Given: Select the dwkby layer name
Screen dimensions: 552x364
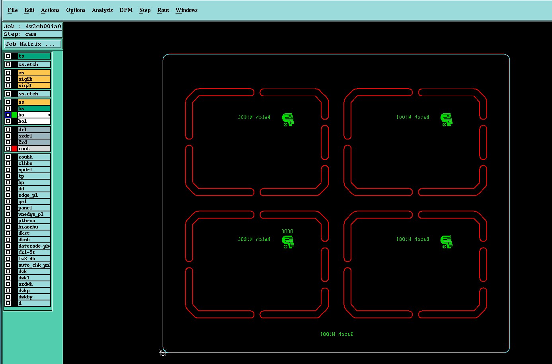Looking at the screenshot, I should pos(34,297).
